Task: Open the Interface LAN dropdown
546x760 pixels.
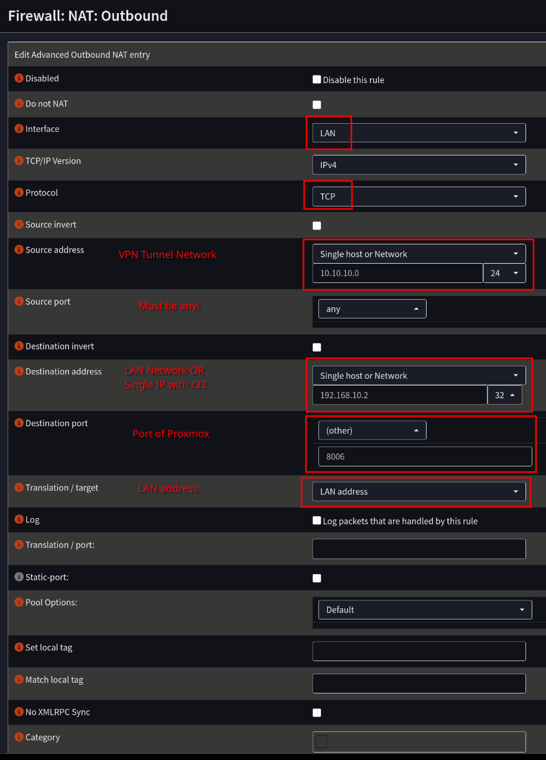Action: (419, 132)
